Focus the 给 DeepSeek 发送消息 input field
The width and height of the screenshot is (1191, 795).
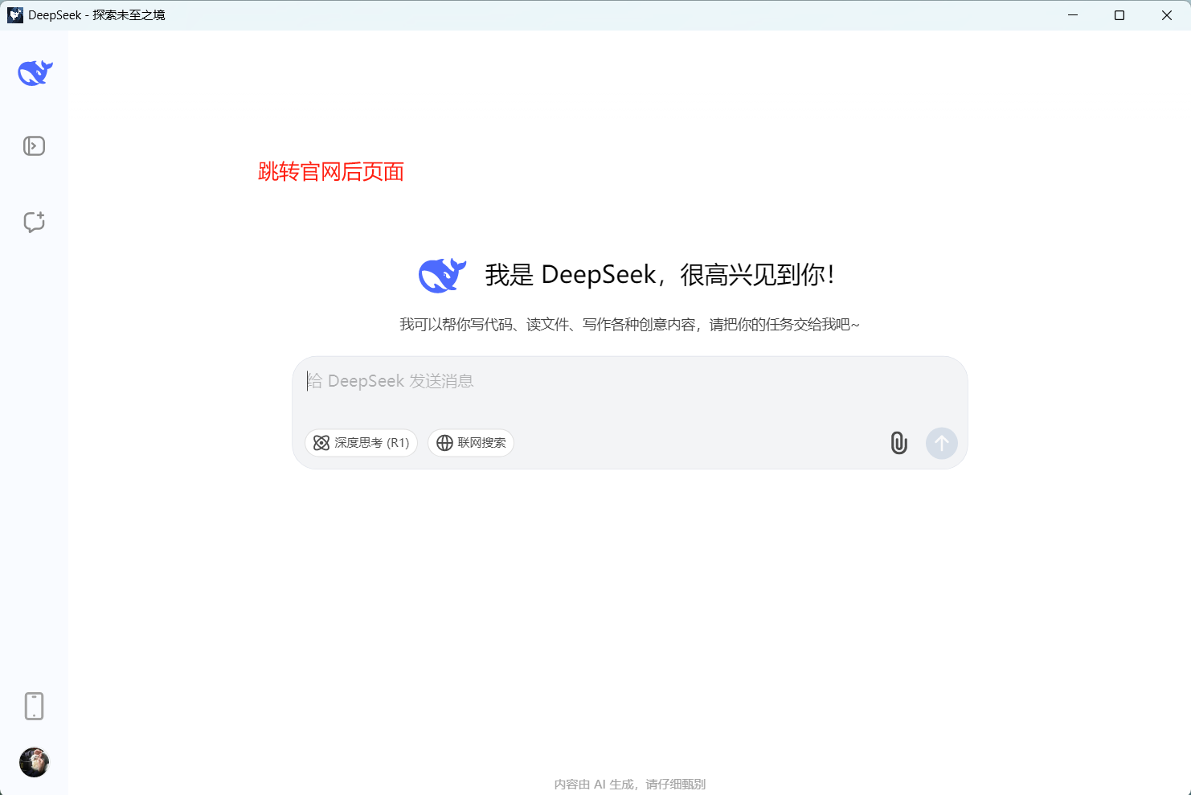pos(629,381)
